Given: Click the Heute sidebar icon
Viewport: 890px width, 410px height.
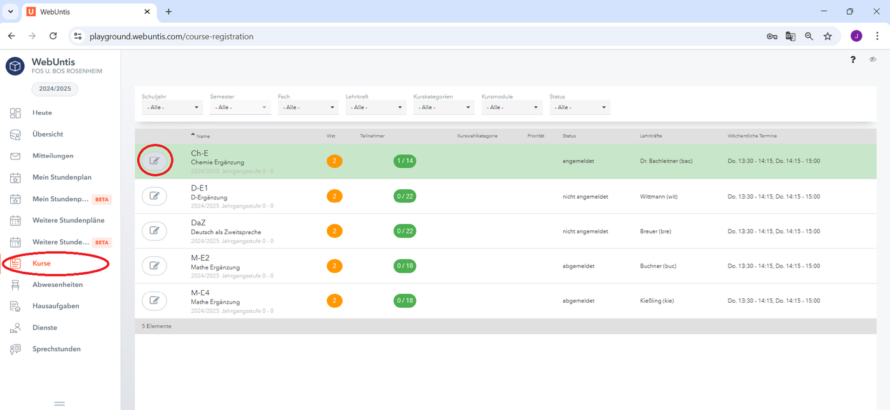Looking at the screenshot, I should pos(16,113).
